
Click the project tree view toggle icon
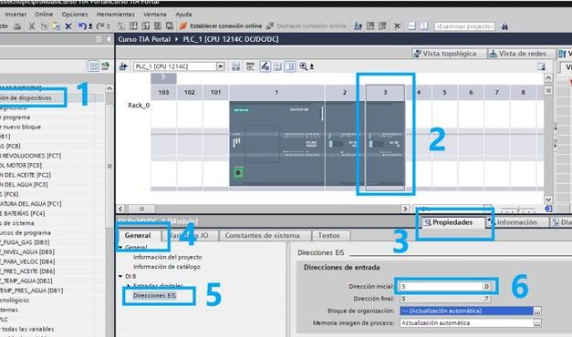93,66
